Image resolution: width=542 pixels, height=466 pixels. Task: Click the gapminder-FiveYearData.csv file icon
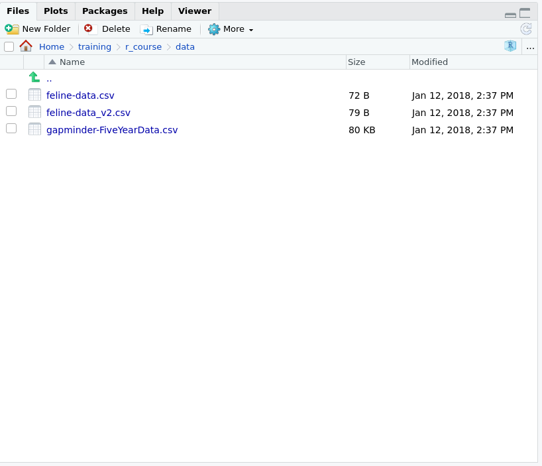click(34, 129)
